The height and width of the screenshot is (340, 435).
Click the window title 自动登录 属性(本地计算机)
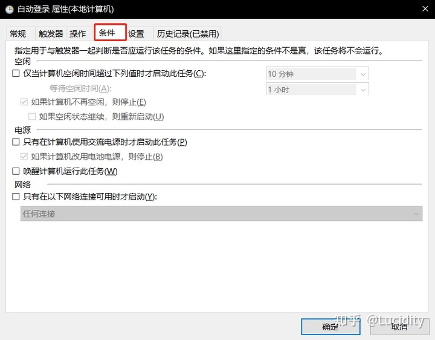[65, 9]
